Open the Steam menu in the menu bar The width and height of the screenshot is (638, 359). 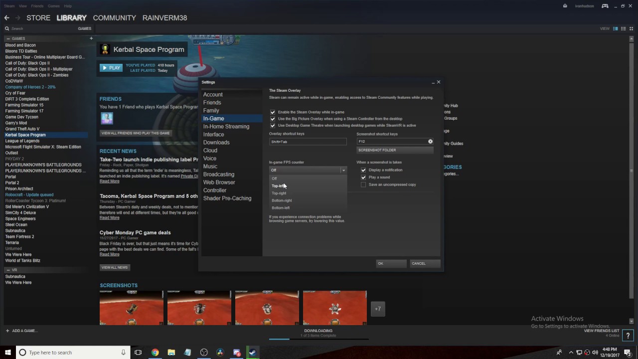coord(9,6)
